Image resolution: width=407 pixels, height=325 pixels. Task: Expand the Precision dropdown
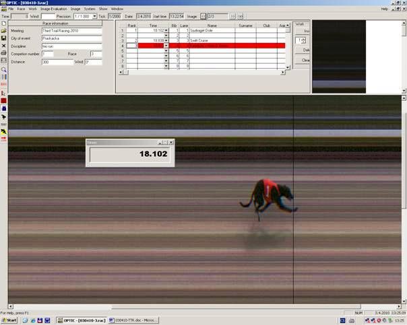pos(94,16)
